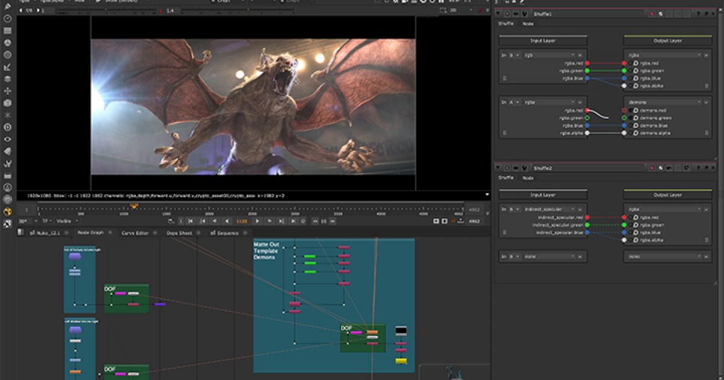The height and width of the screenshot is (380, 724).
Task: Click the 3D nodes cube icon
Action: point(8,103)
